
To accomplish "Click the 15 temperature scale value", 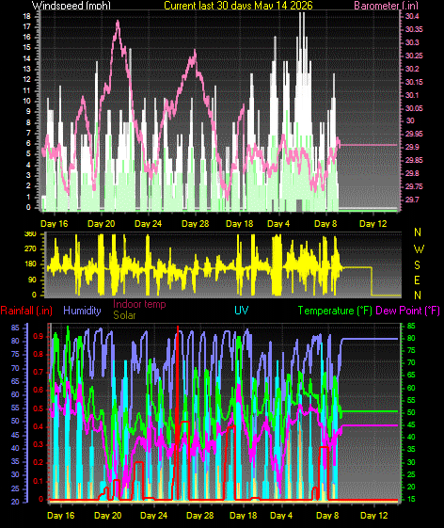I will point(411,500).
